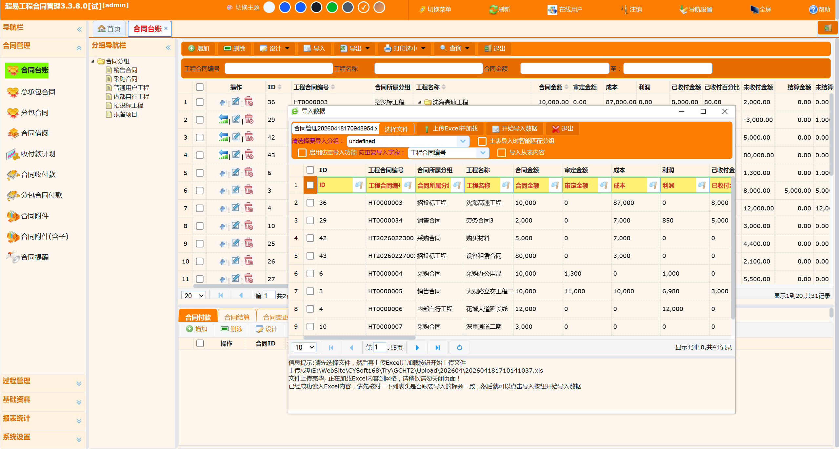Screen dimensions: 839x449
Task: Click the edit pencil icon in row 5
Action: coord(235,172)
